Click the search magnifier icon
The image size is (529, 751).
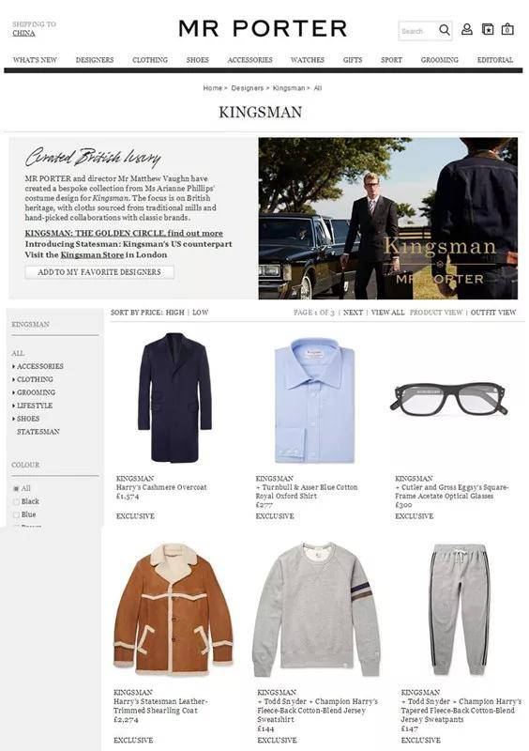(445, 30)
